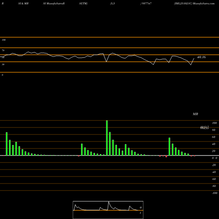Click the 20 label on the MR axis
This screenshot has height=219, width=219.
click(214, 151)
